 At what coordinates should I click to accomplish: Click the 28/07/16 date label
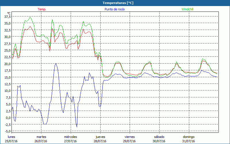click(100, 141)
